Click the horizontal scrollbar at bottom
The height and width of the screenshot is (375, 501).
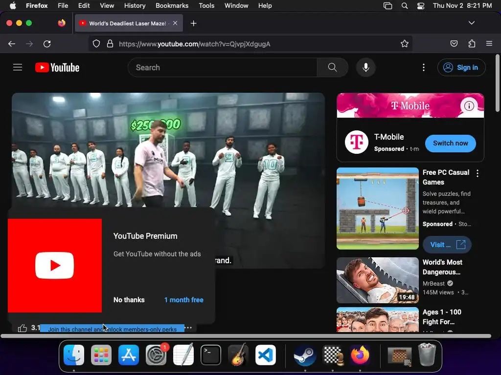[x=246, y=336]
